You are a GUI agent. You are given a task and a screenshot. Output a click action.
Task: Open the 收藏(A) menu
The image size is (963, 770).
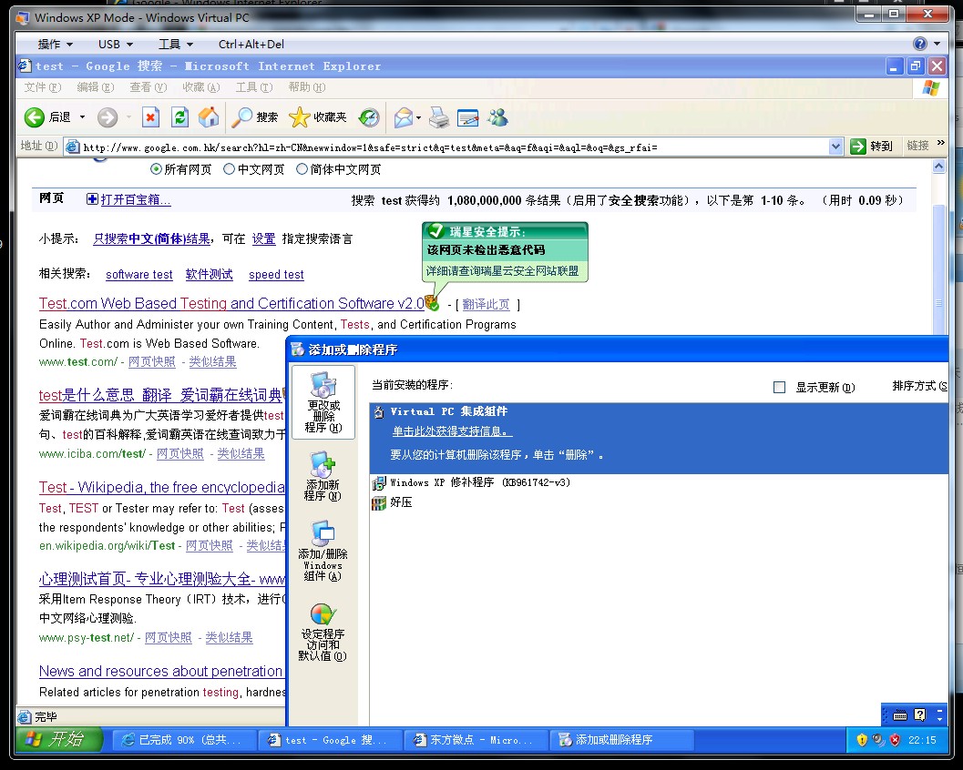200,87
